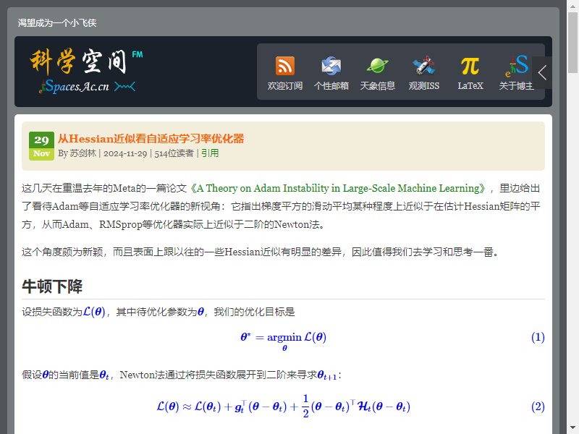
Task: Click the 514位读者 reader count
Action: click(x=174, y=153)
